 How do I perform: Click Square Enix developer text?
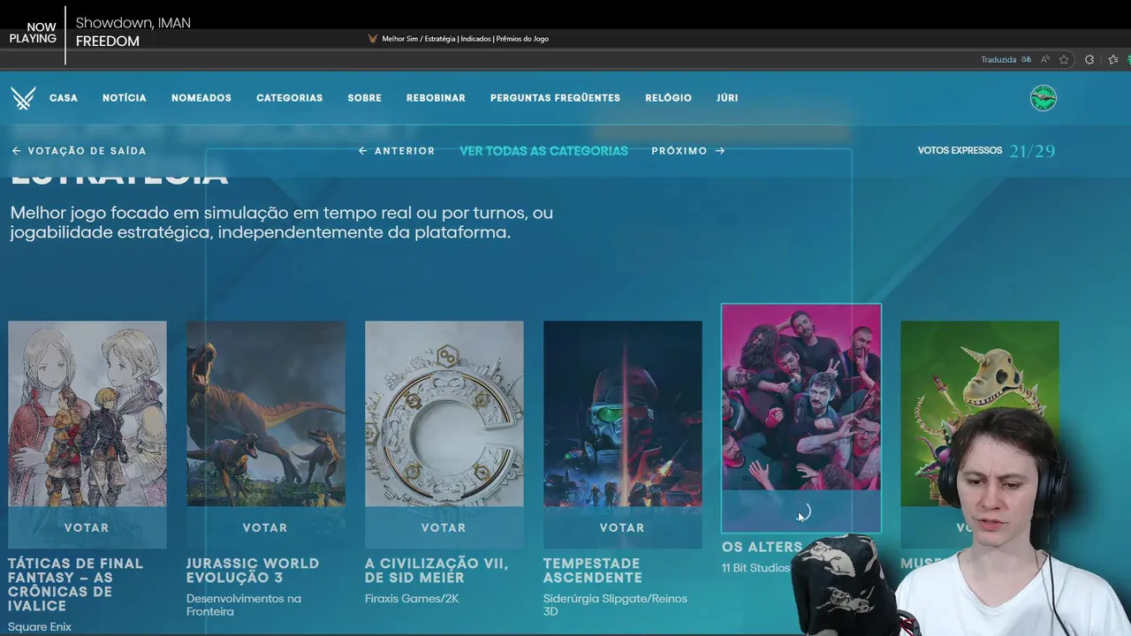click(x=40, y=627)
